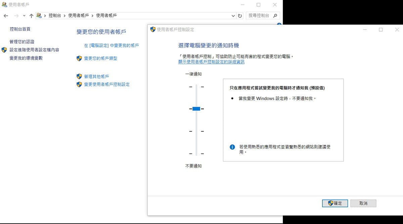Screen dimensions: 403x224
Task: Set UAC slider to bottom 不要通知 notch
Action: (x=196, y=154)
